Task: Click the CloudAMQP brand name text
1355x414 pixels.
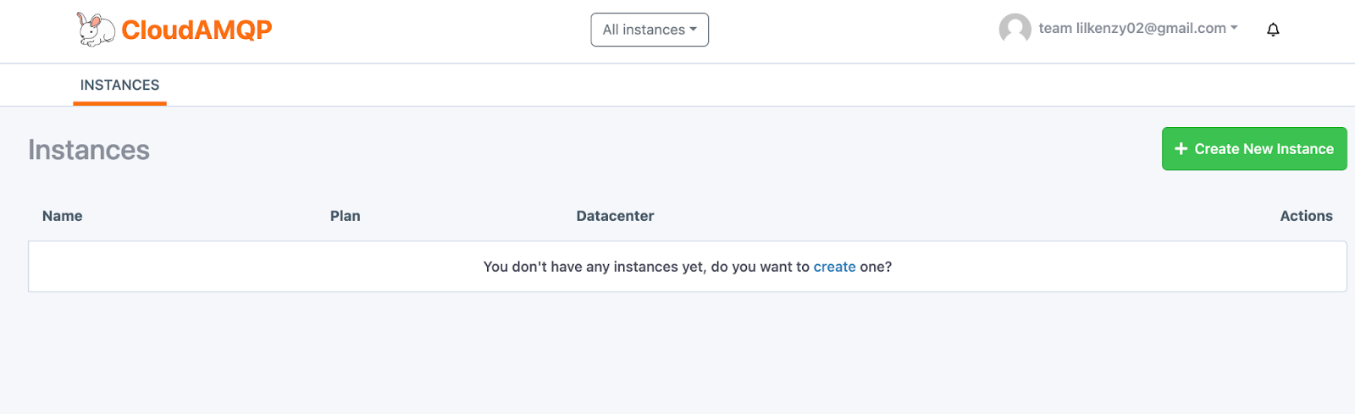Action: point(196,30)
